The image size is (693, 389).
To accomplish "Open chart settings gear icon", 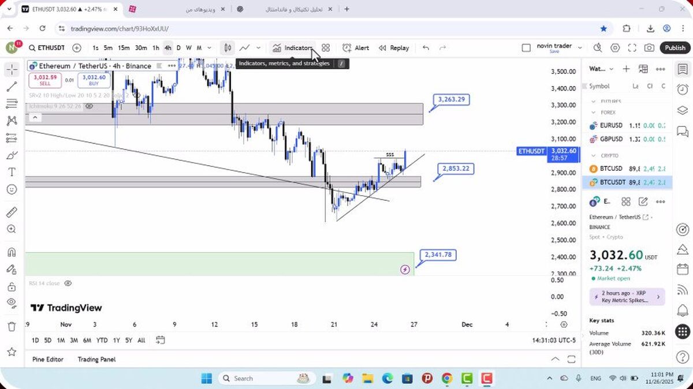I will (x=615, y=48).
